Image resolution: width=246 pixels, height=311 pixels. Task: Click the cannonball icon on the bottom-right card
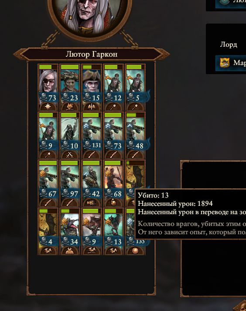[x=135, y=251]
